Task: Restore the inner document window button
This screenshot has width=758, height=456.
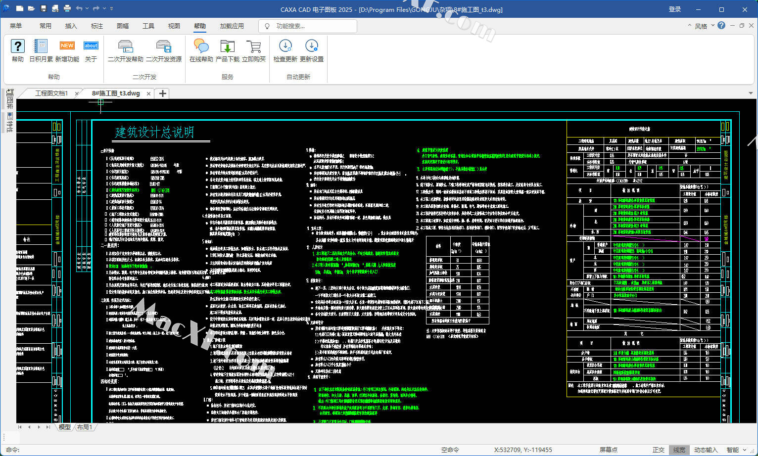Action: click(x=742, y=26)
